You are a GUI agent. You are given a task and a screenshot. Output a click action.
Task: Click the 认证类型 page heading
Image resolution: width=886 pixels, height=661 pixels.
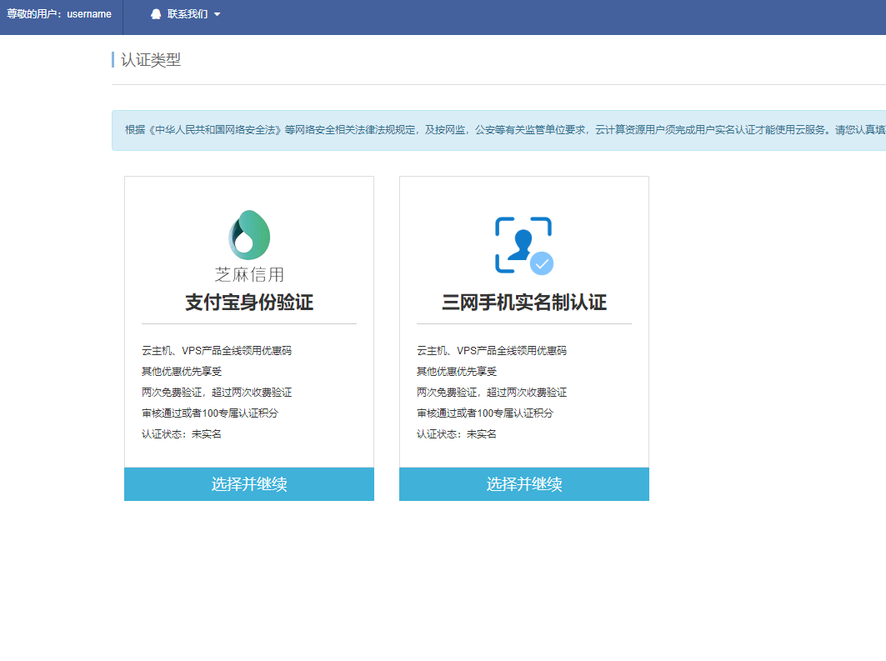[151, 60]
